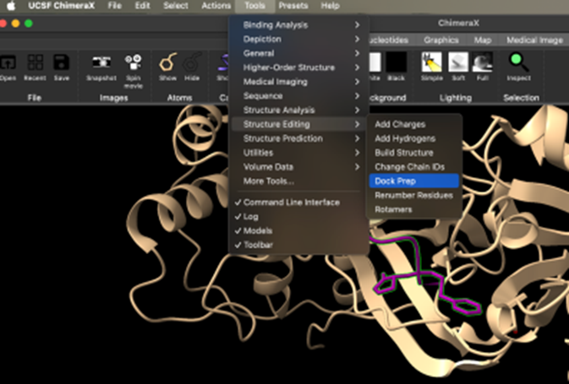Choose Renumber Residues from the submenu
This screenshot has width=569, height=384.
414,195
